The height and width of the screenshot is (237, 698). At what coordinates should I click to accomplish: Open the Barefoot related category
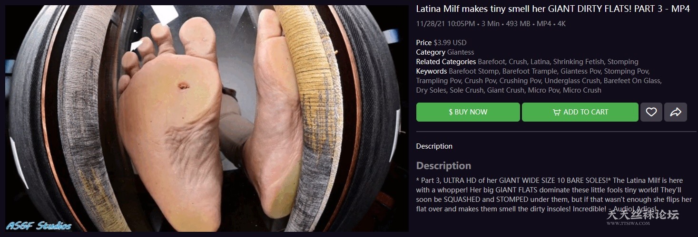coord(491,62)
